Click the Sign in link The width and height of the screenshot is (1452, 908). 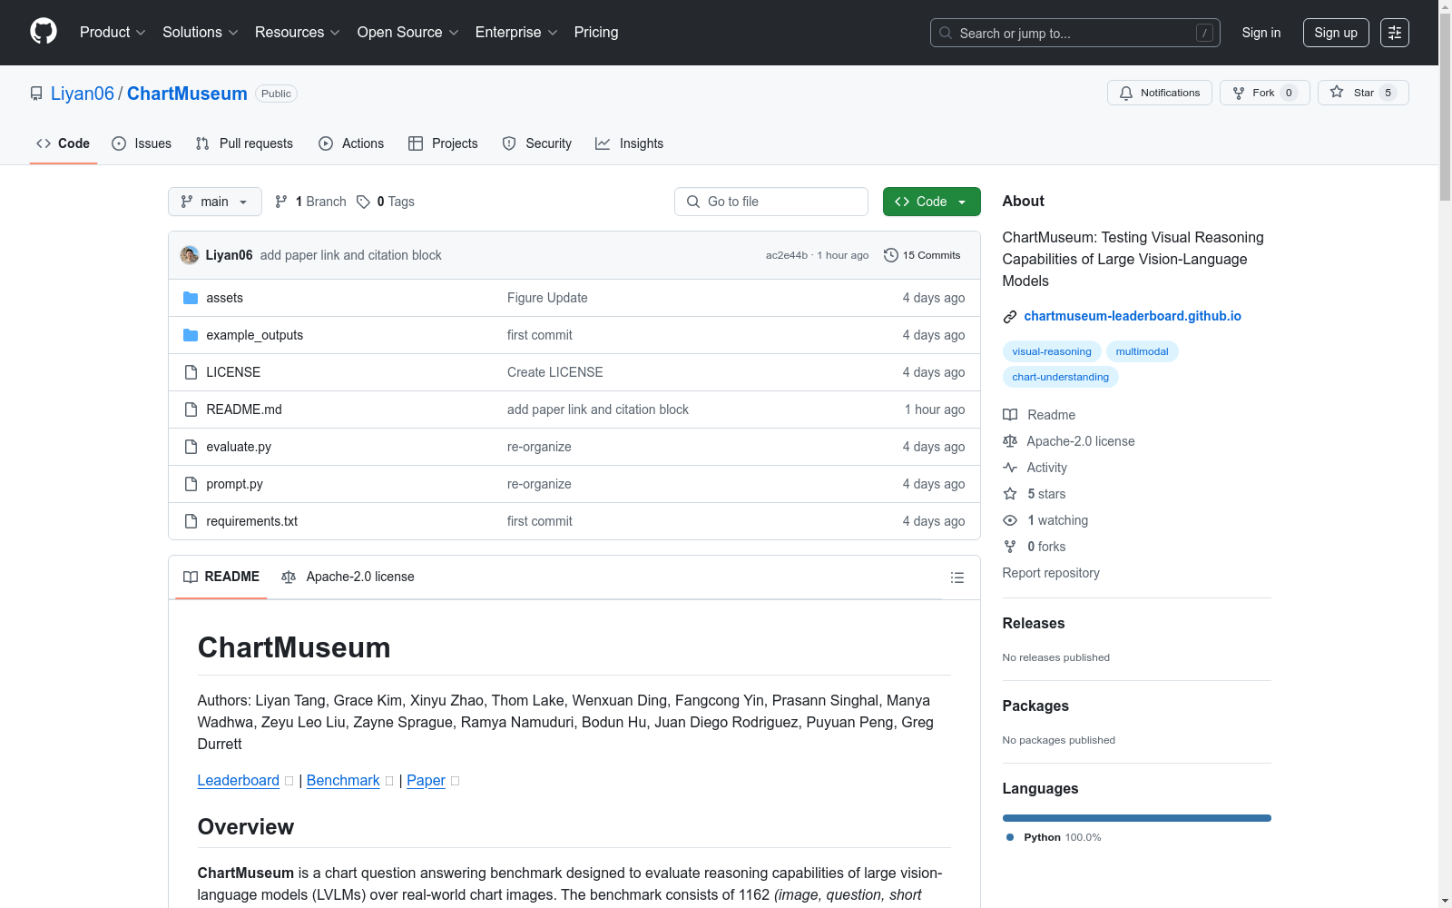1261,33
